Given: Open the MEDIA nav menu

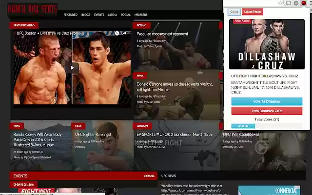Looking at the screenshot, I should (x=113, y=15).
